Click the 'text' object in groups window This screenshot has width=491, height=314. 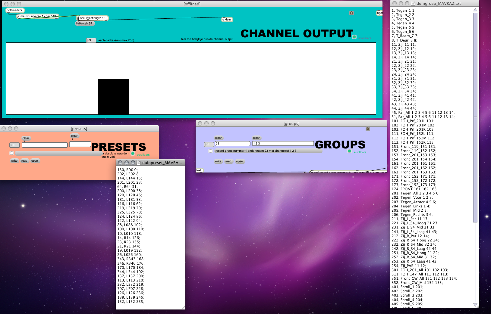click(200, 170)
